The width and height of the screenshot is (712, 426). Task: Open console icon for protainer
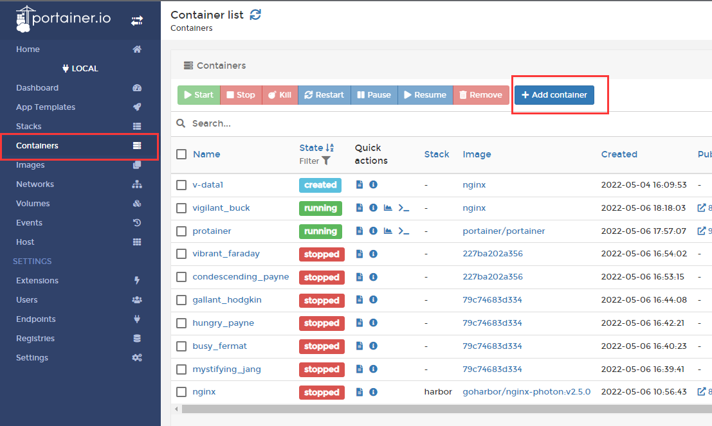click(x=404, y=231)
